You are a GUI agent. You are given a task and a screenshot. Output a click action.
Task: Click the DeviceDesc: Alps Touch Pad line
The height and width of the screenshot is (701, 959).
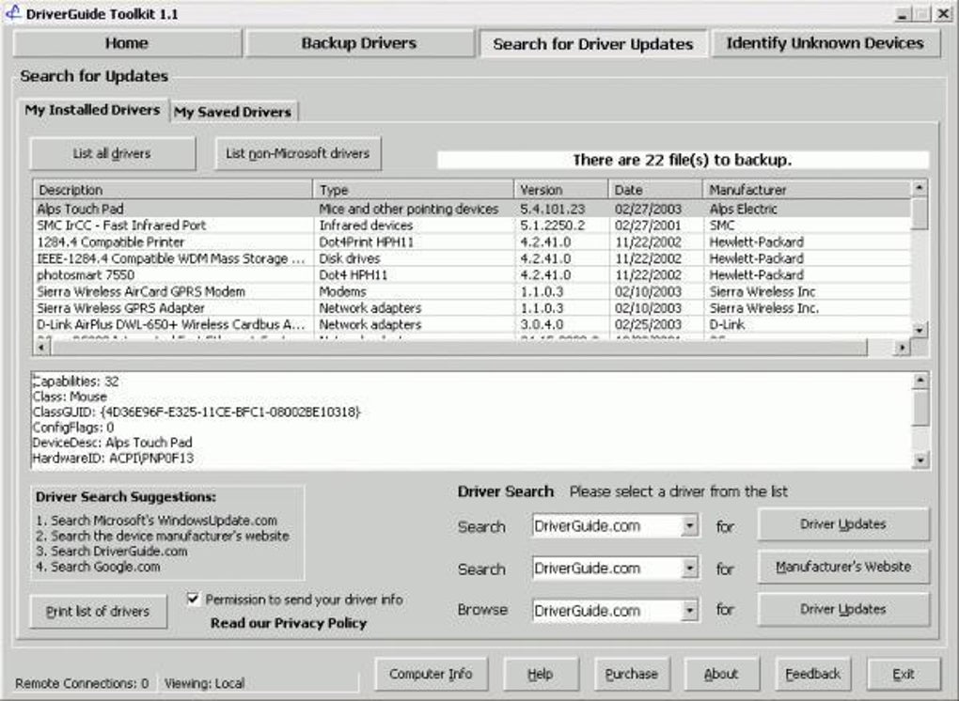pyautogui.click(x=112, y=443)
